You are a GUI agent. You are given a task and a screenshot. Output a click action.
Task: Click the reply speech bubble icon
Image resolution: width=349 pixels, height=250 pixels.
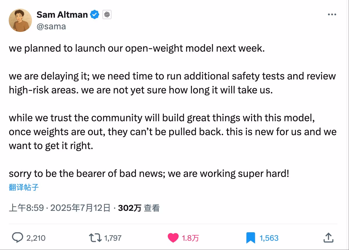pos(17,238)
